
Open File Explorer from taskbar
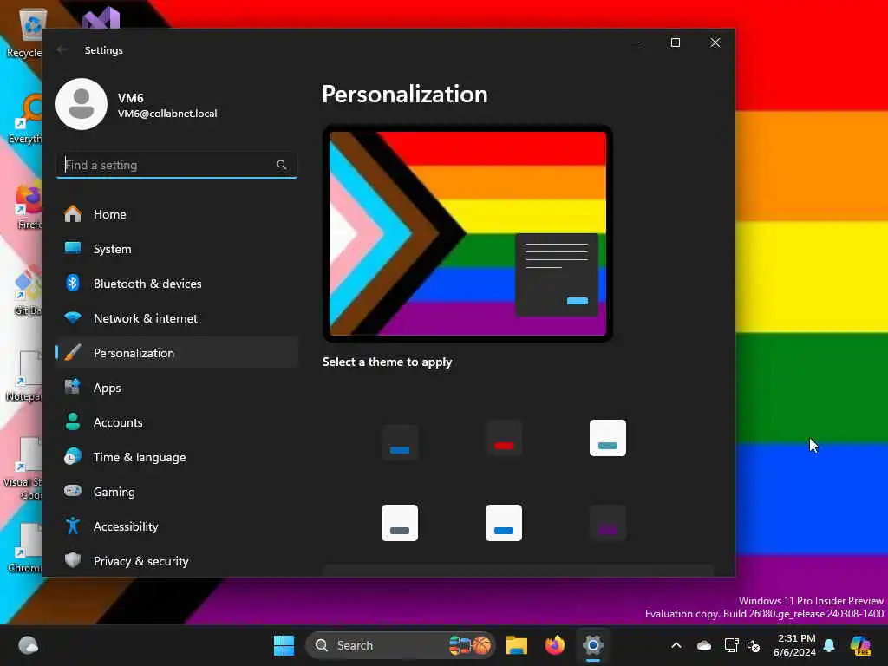point(517,645)
